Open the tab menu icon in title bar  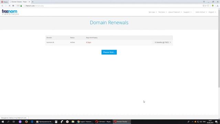click(x=204, y=2)
